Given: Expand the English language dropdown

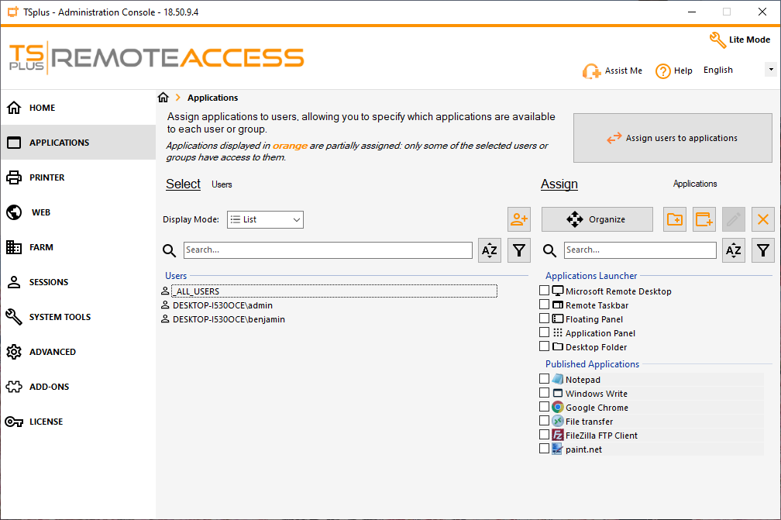Looking at the screenshot, I should point(769,70).
